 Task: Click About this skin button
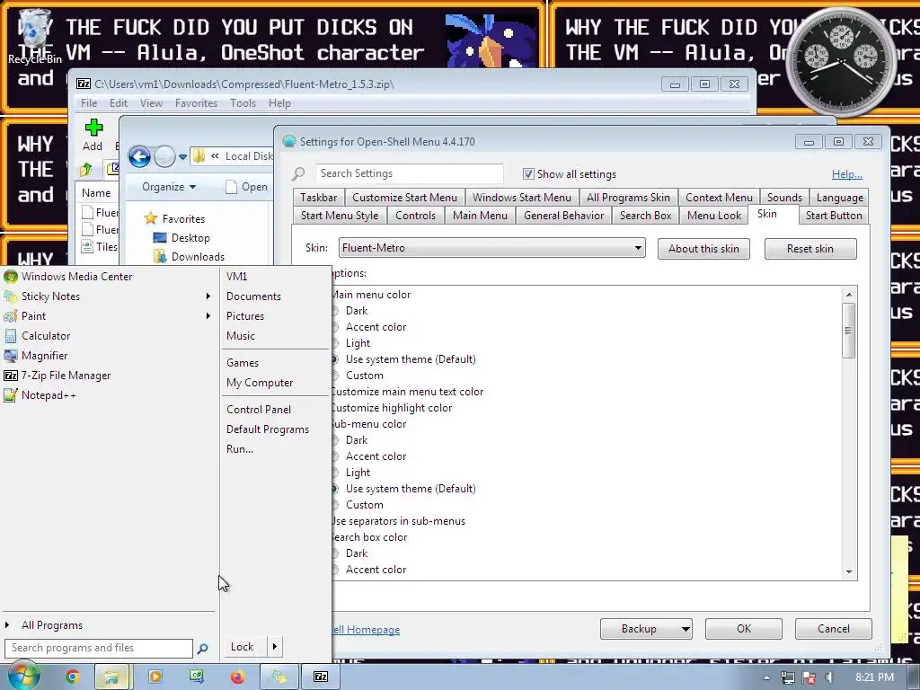tap(703, 249)
